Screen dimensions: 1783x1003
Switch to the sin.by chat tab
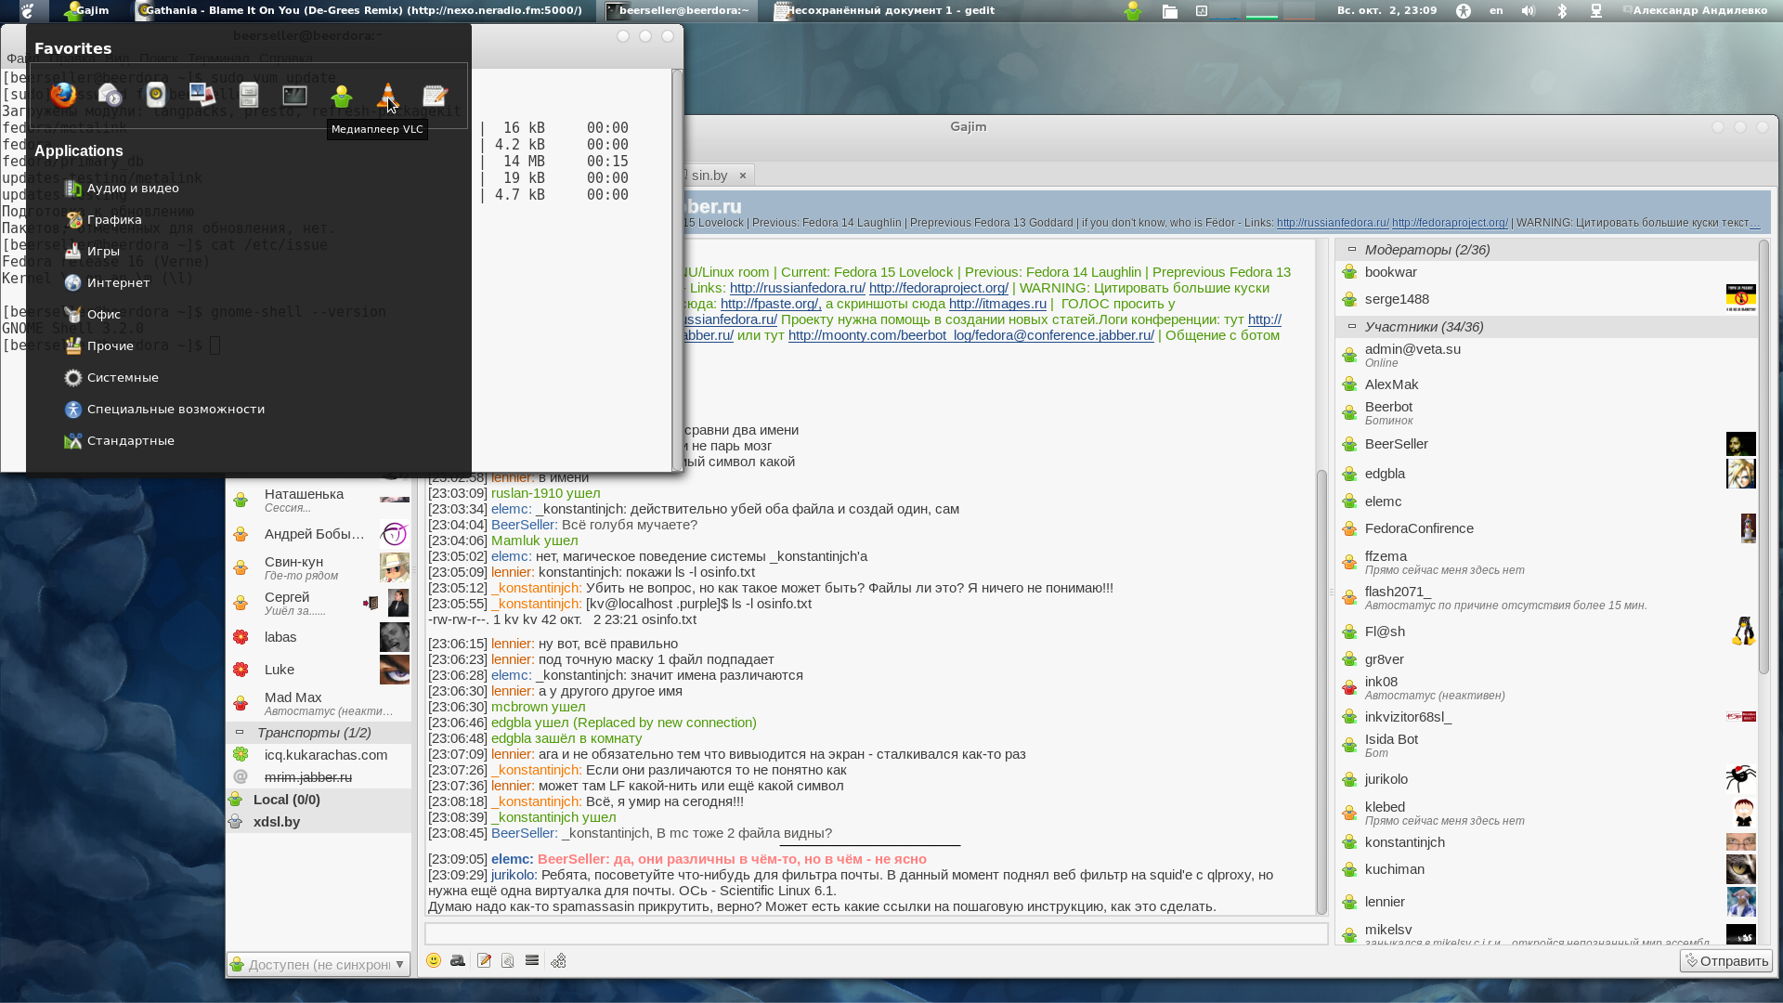(709, 176)
